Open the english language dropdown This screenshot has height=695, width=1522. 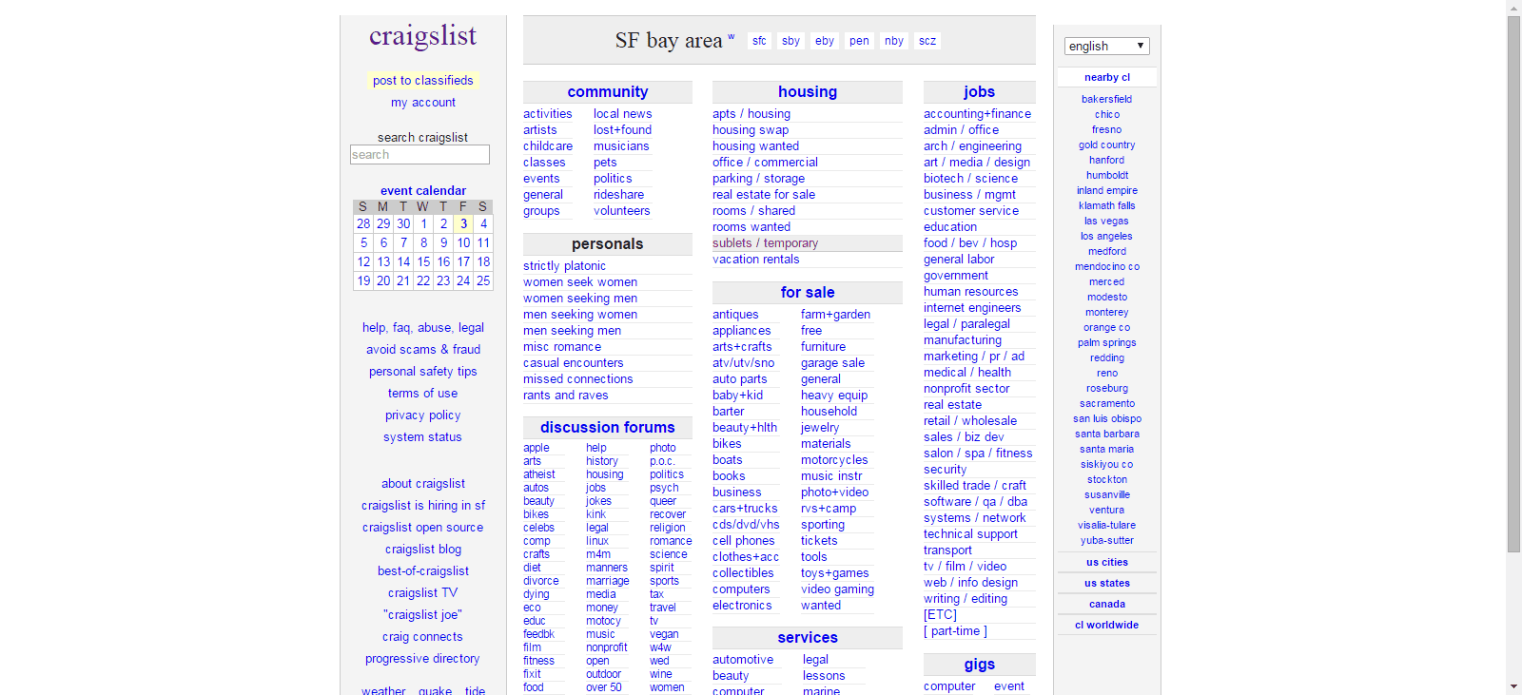coord(1106,46)
